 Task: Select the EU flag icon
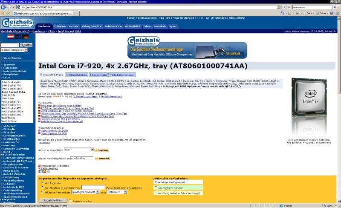click(x=18, y=37)
